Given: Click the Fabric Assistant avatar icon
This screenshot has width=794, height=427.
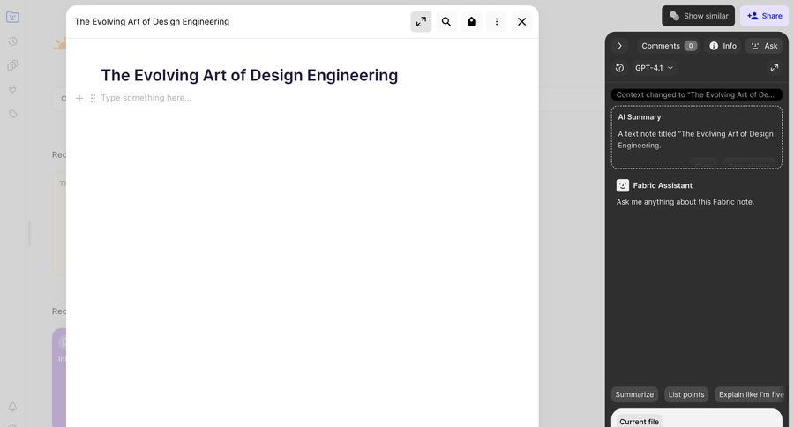Looking at the screenshot, I should [x=622, y=185].
